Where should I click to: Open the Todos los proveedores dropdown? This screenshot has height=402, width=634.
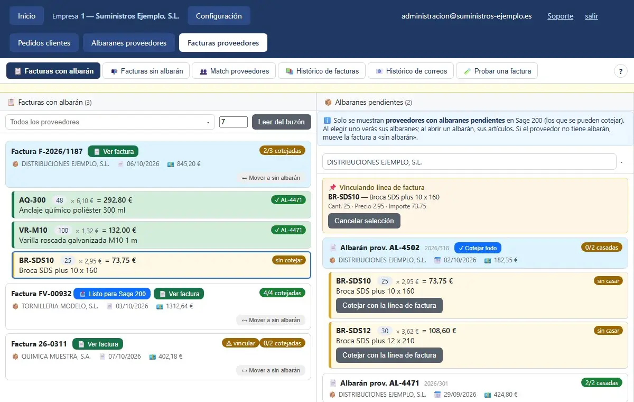110,122
